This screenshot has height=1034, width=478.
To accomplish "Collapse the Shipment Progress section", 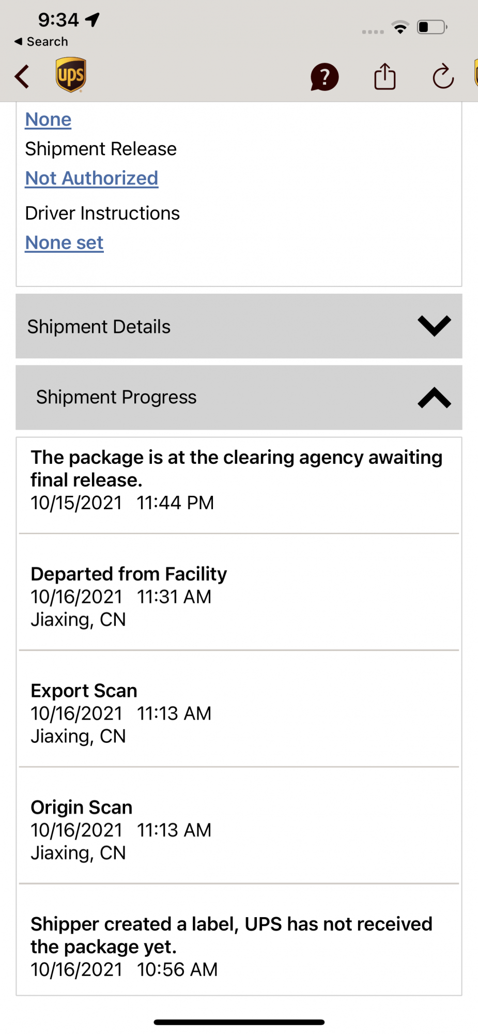I will tap(239, 398).
